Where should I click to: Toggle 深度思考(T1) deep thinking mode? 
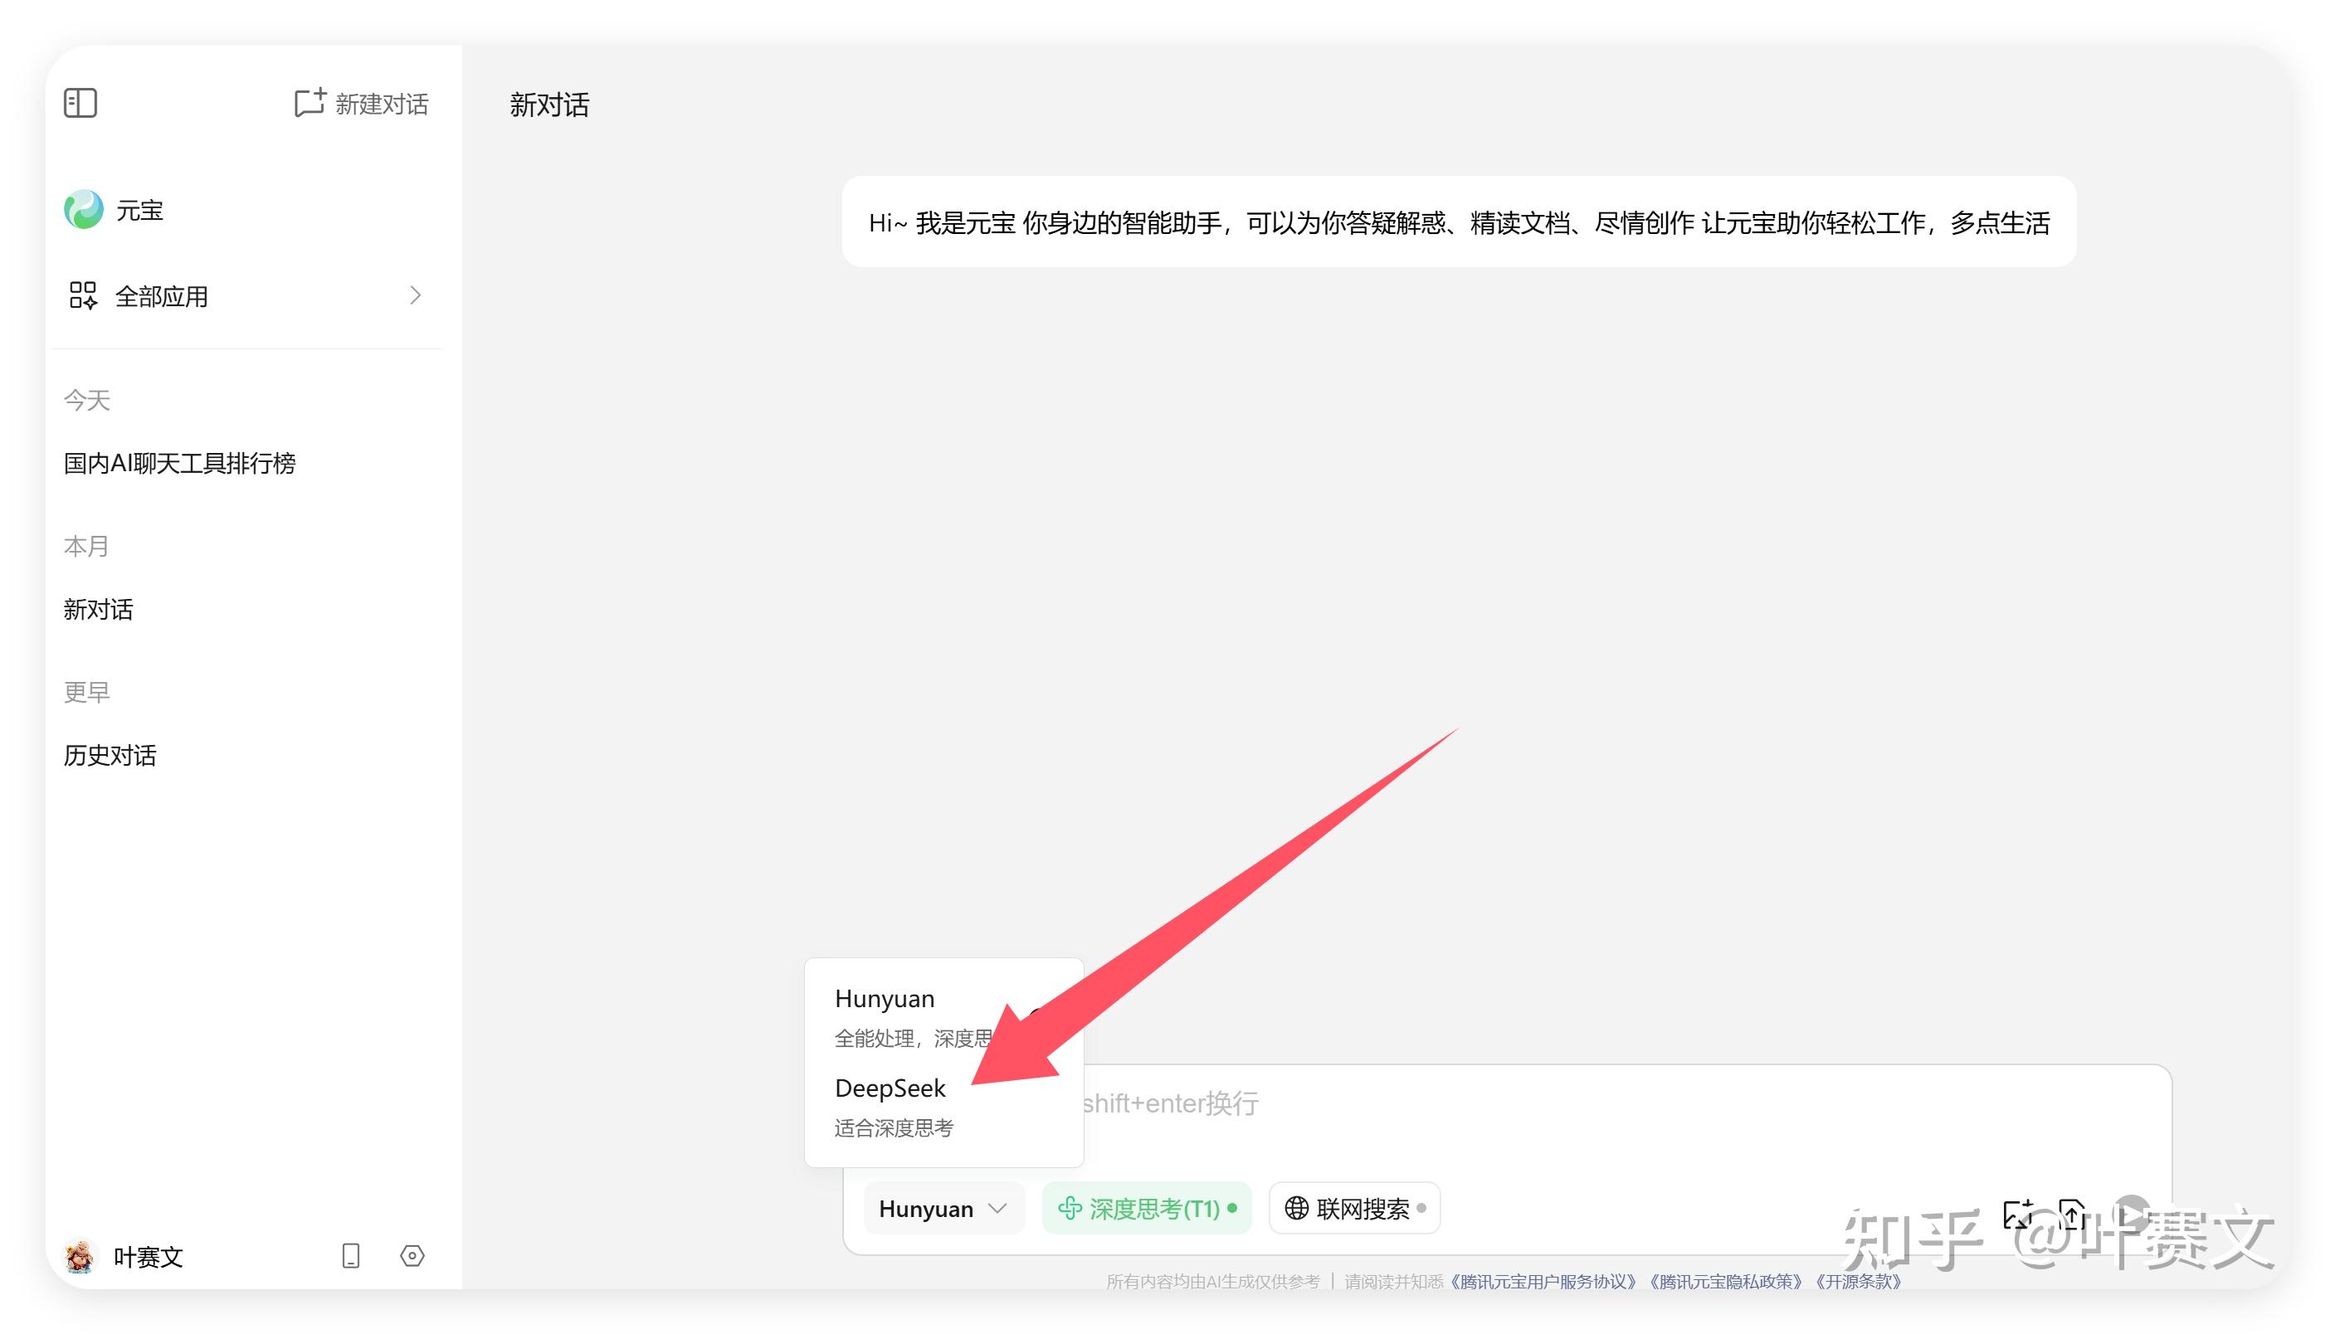1147,1209
